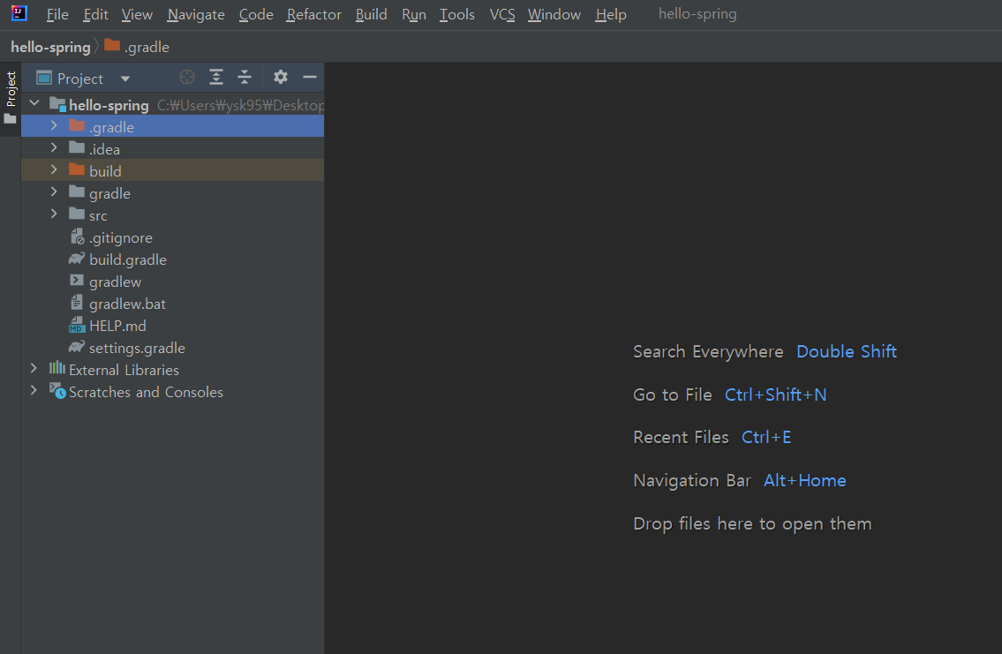Select settings.gradle file in tree
1002x654 pixels.
(137, 348)
